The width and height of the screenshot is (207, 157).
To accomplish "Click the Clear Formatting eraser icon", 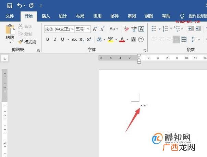I will click(x=126, y=29).
